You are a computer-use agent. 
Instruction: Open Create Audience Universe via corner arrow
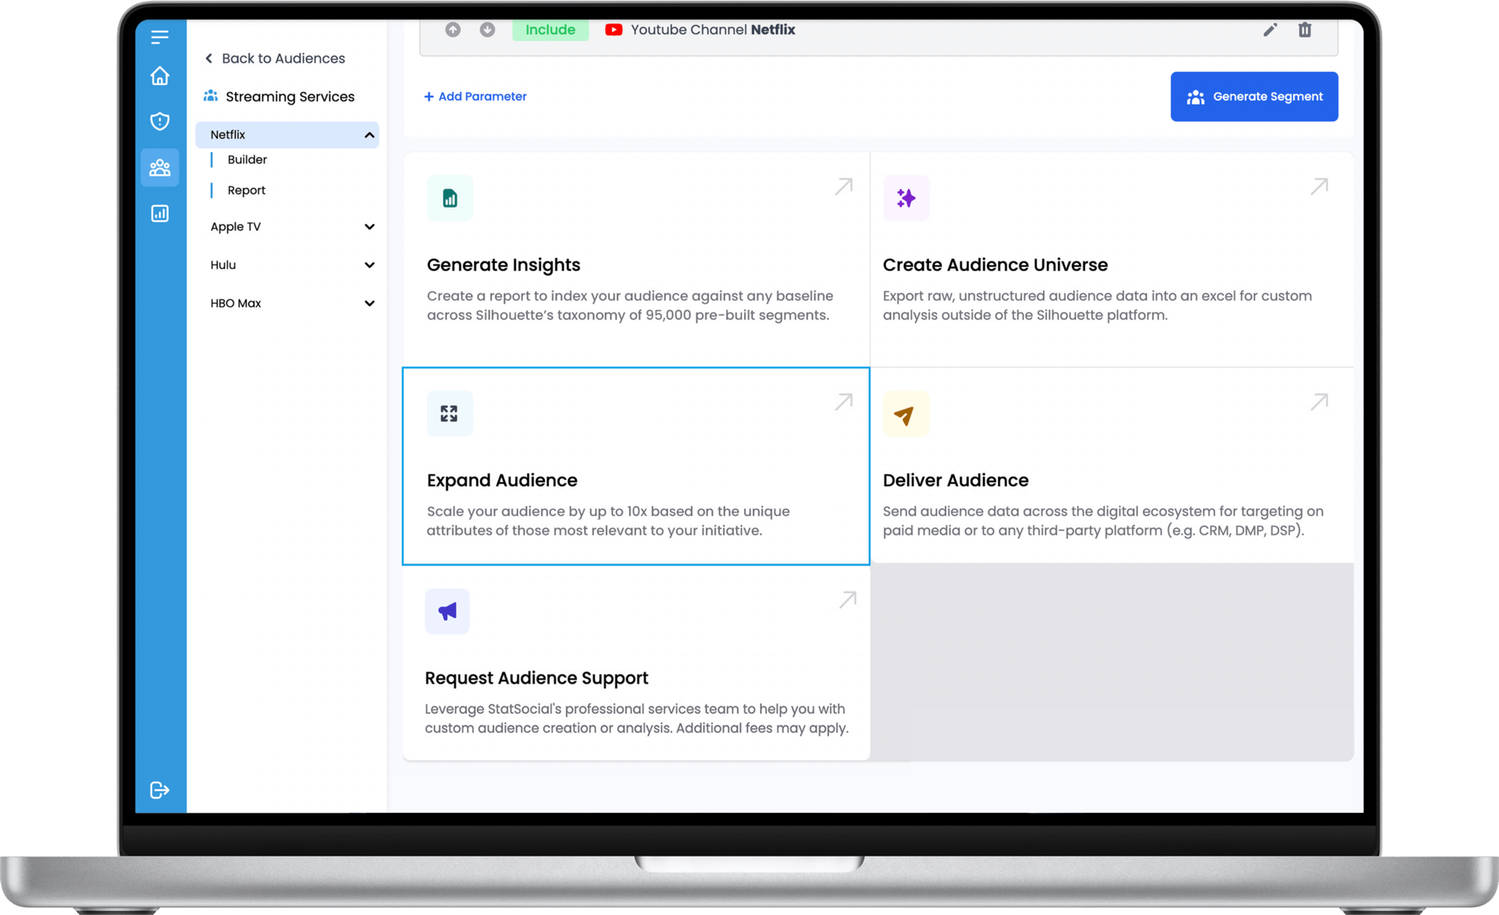tap(1319, 187)
